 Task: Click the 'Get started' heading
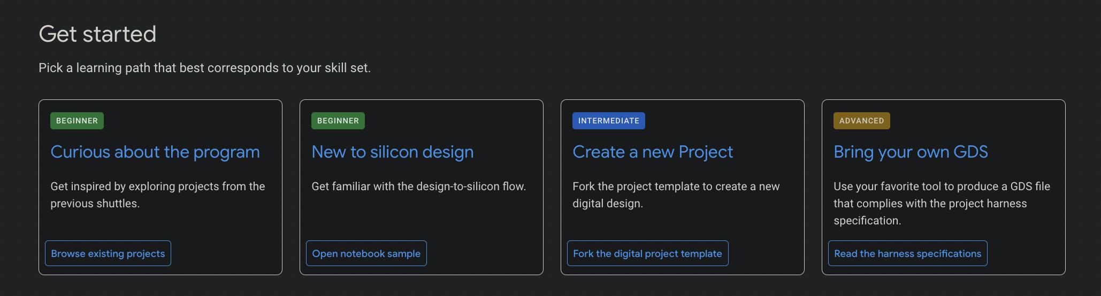click(x=97, y=34)
